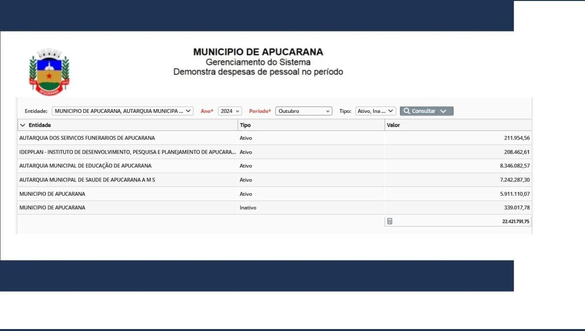Click Ativo in the EDUCAÇÃO row

click(246, 166)
